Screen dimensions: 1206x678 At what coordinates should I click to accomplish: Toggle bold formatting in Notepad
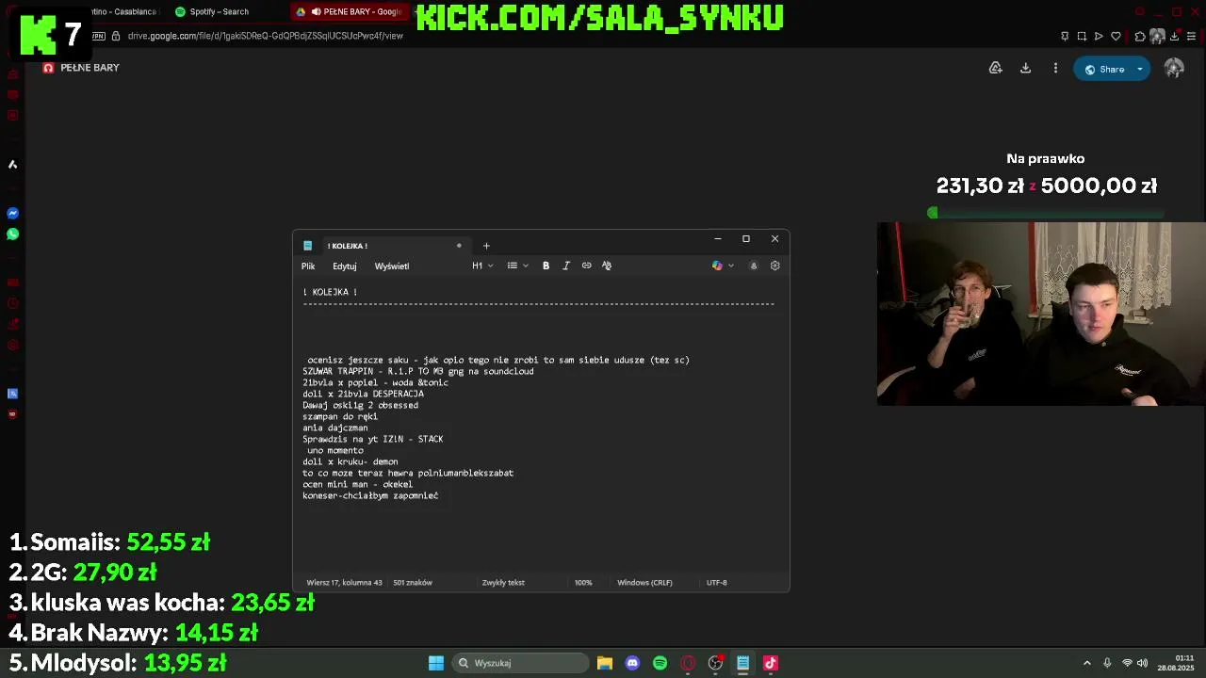coord(546,266)
